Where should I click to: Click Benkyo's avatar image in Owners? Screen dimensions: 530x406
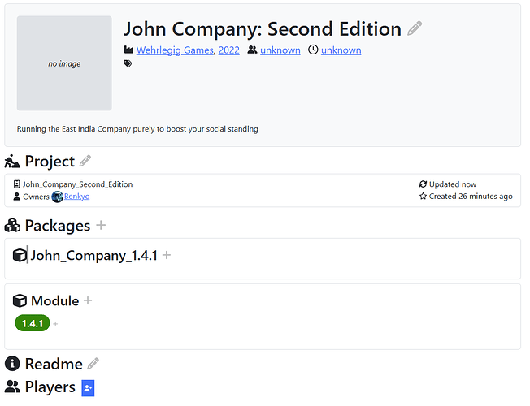(x=58, y=197)
